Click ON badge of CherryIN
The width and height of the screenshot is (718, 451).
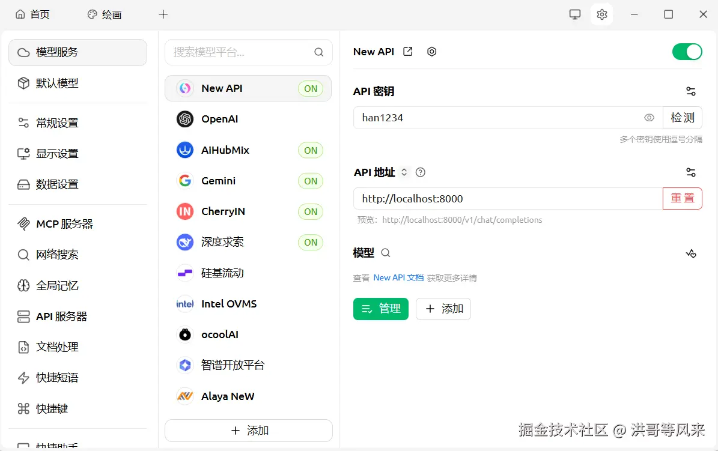click(311, 211)
